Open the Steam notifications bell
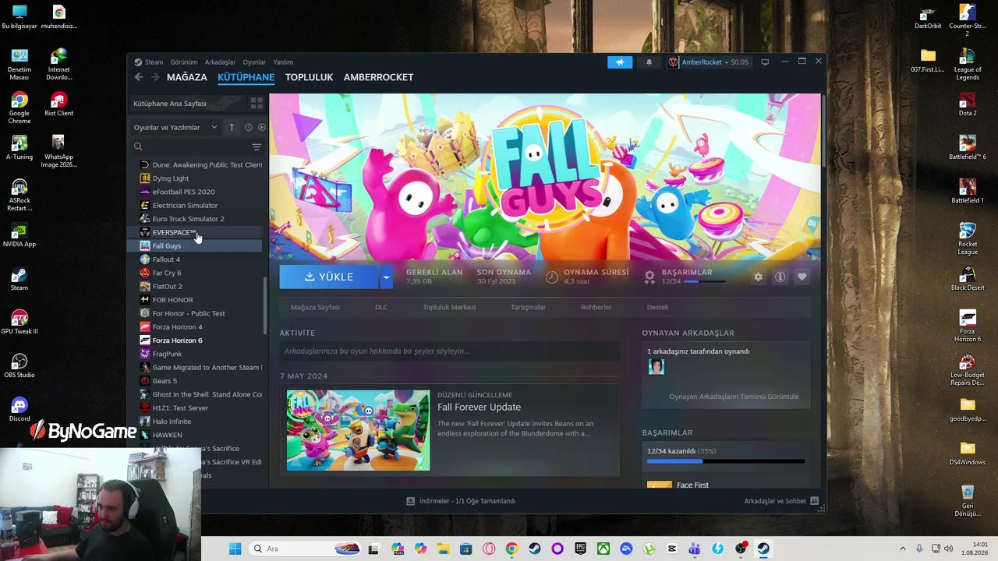The width and height of the screenshot is (998, 561). (x=649, y=62)
